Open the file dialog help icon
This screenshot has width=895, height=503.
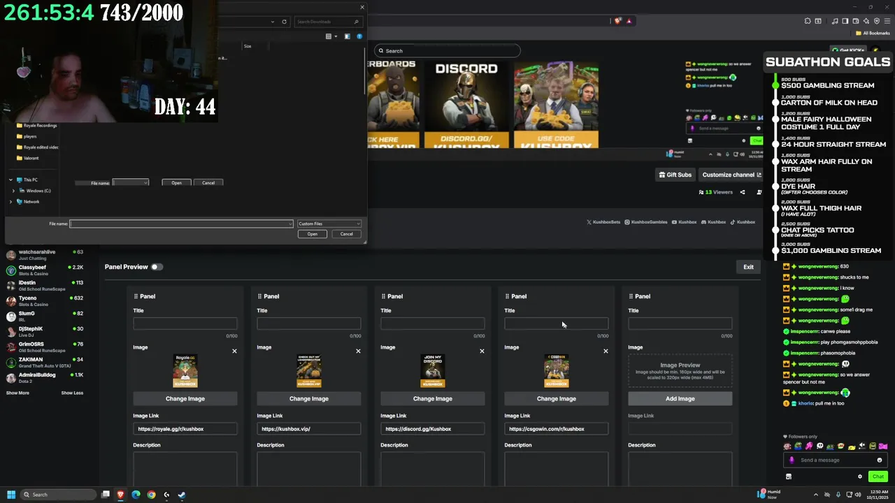(x=359, y=36)
